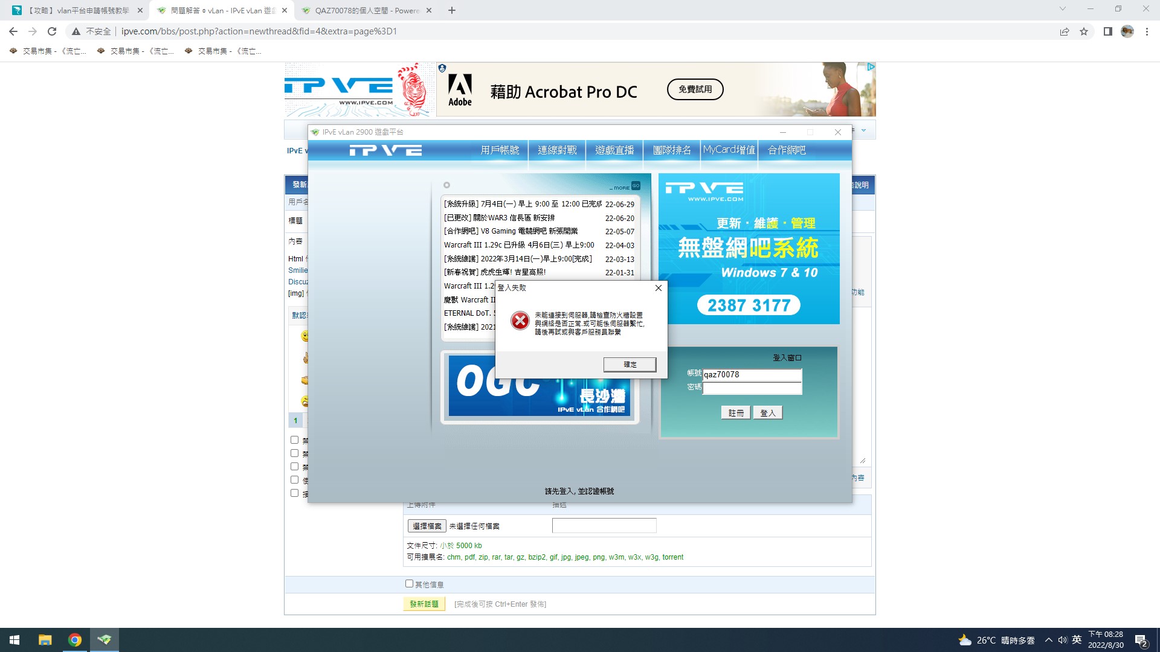Viewport: 1160px width, 652px height.
Task: Reload the current browser page
Action: pyautogui.click(x=52, y=31)
